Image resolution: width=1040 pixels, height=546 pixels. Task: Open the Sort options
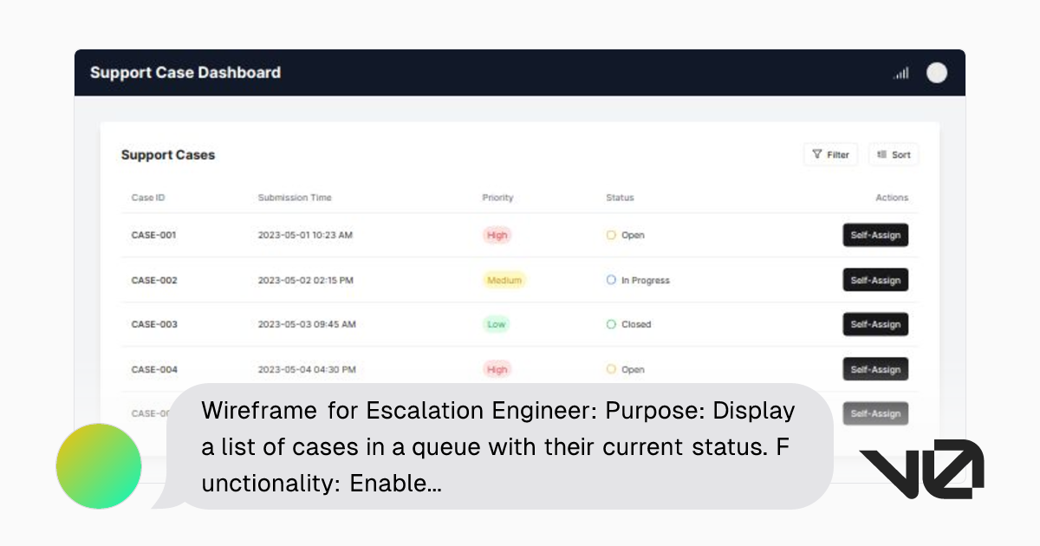[x=893, y=154]
